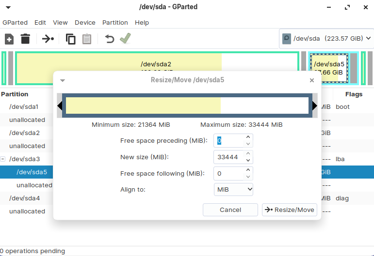The height and width of the screenshot is (256, 374).
Task: Decrease Free space preceding value
Action: pos(248,144)
